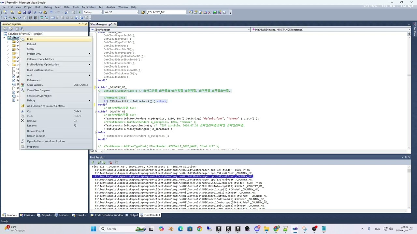417x234 pixels.
Task: Open the Chrome icon in the taskbar
Action: tap(199, 229)
